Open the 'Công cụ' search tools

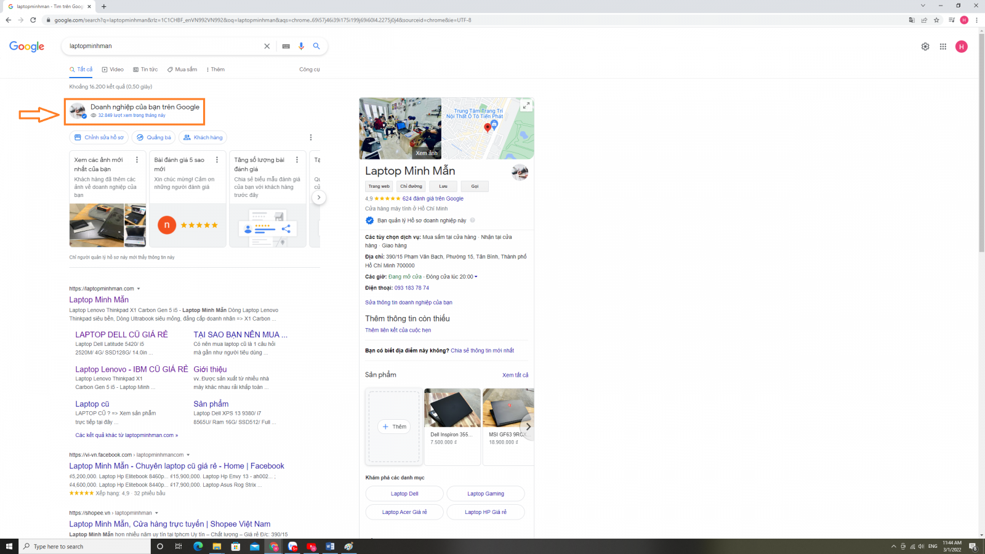click(310, 70)
